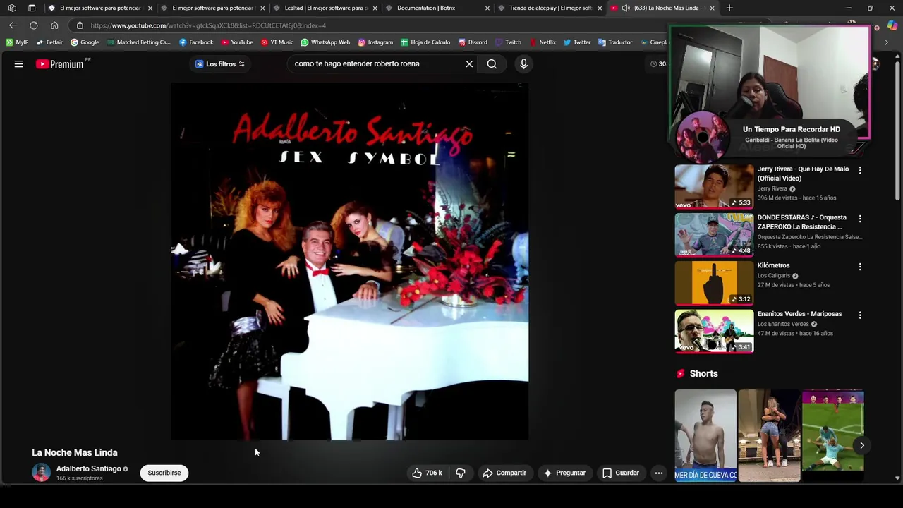The image size is (903, 508).
Task: Subscribe with Suscribirse button
Action: pos(164,473)
